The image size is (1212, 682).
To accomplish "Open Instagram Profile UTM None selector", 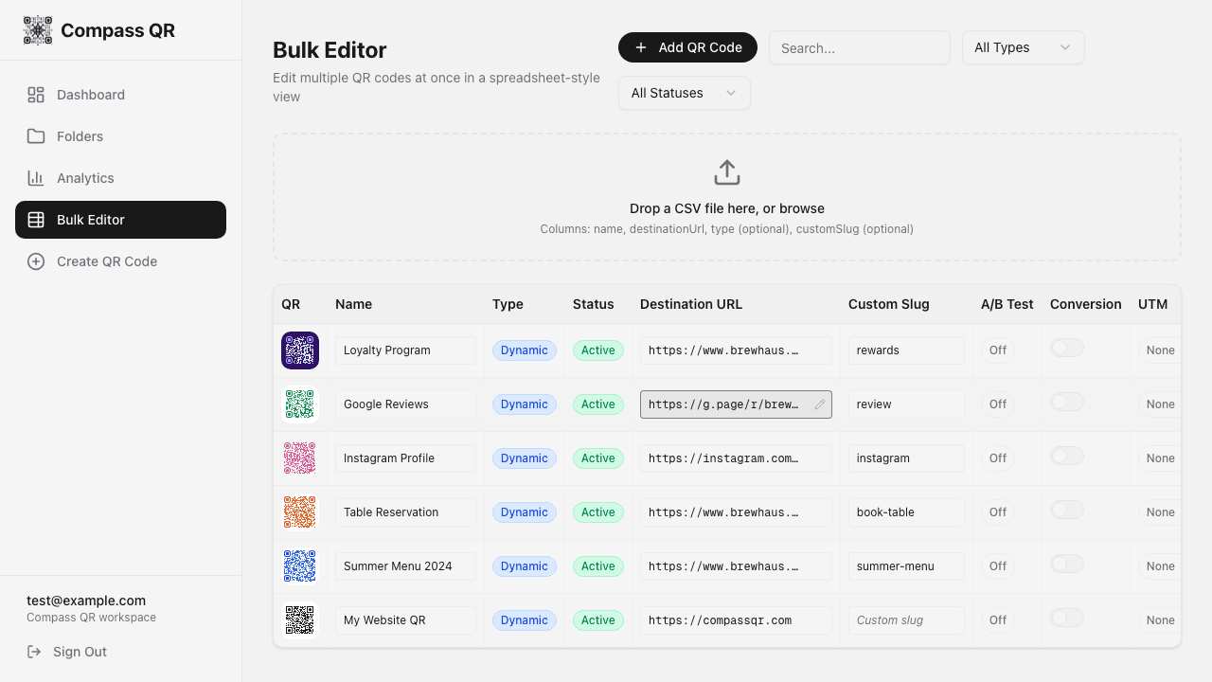I will tap(1160, 458).
